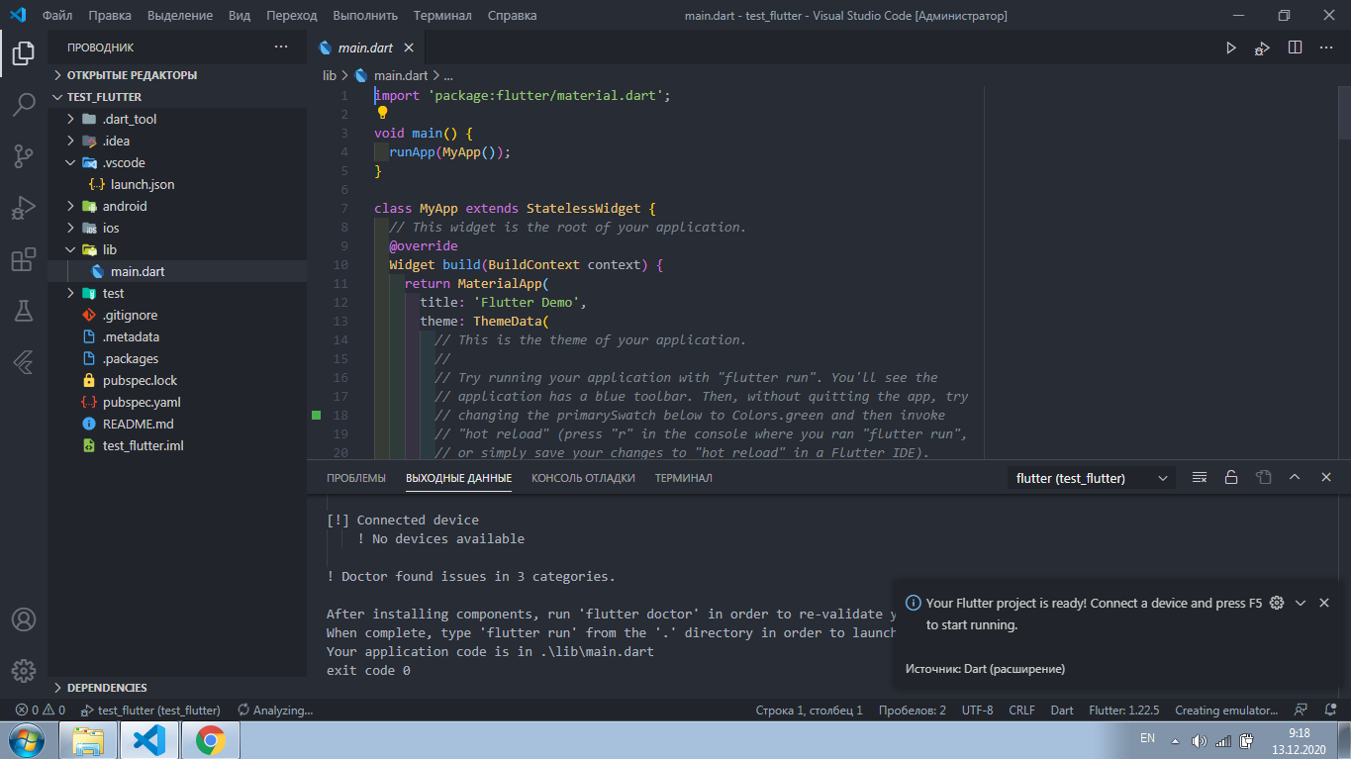
Task: Collapse the notification with the chevron
Action: pyautogui.click(x=1301, y=603)
